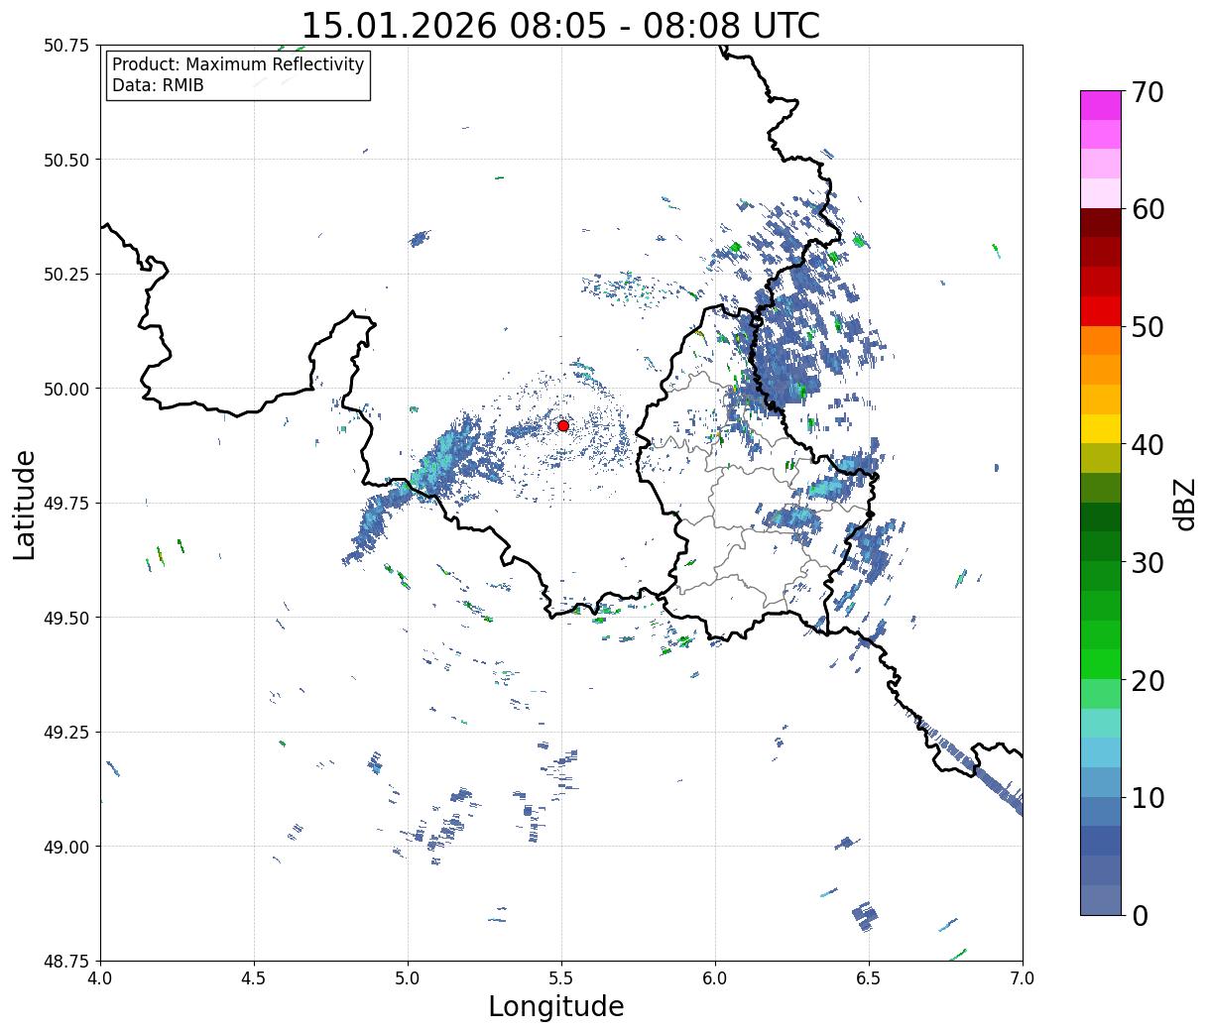Click colorbar tick label 70
This screenshot has height=1031, width=1209.
click(x=1148, y=92)
